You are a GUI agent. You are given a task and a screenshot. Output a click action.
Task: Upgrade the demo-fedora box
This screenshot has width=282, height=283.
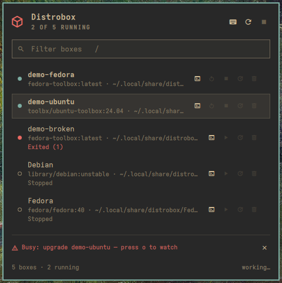[x=240, y=78]
